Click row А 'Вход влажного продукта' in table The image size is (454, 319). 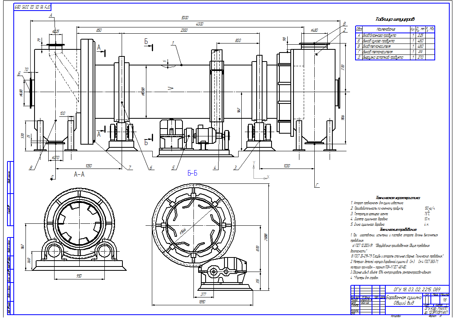(387, 35)
